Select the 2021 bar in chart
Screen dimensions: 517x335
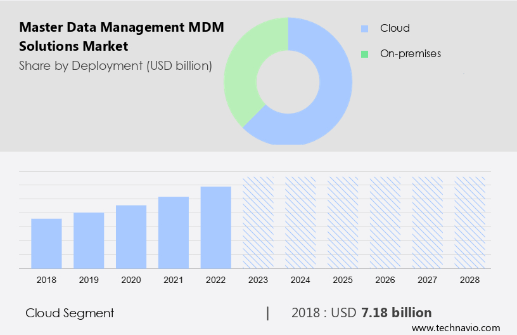click(174, 233)
